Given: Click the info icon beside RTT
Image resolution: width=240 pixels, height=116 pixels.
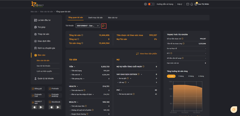Looking at the screenshot, I should coord(171,53).
